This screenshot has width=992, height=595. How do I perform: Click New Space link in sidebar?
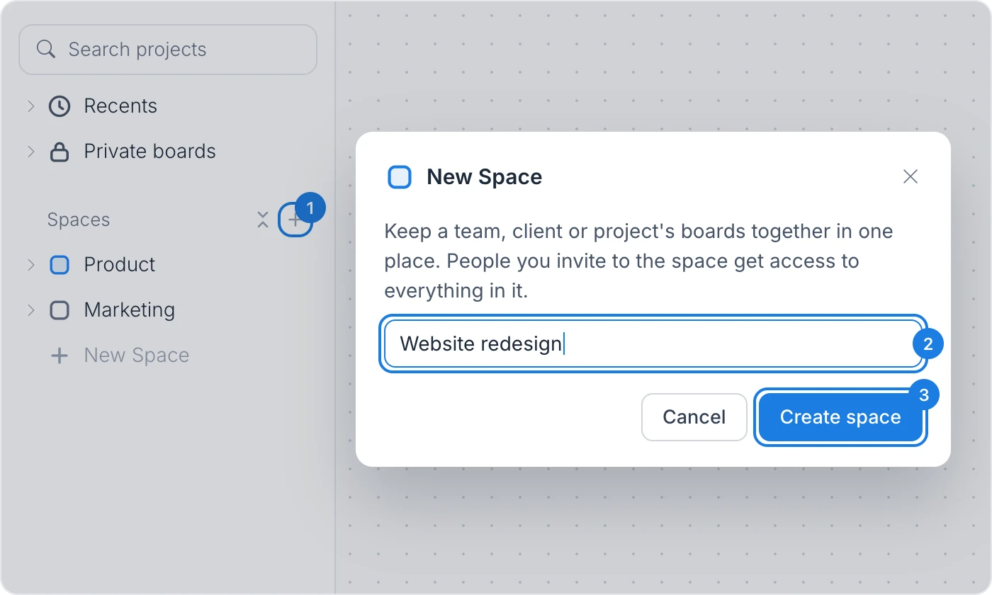point(137,356)
